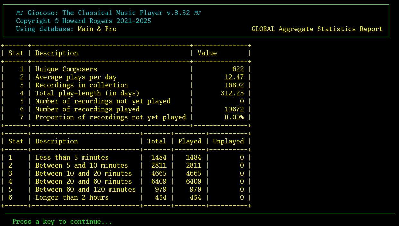
Task: Click the 6409 total count value
Action: (160, 181)
